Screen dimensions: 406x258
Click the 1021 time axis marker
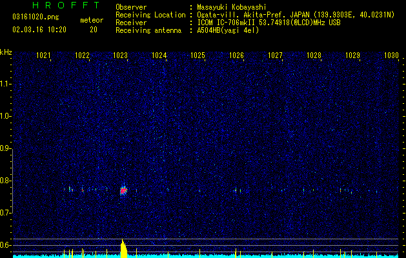click(x=43, y=55)
